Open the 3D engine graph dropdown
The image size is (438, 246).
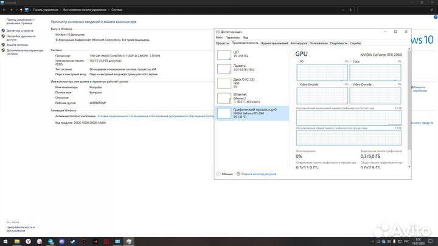click(x=297, y=61)
